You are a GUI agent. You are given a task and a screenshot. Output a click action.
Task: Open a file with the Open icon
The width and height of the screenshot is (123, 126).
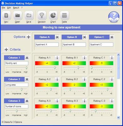point(18,15)
